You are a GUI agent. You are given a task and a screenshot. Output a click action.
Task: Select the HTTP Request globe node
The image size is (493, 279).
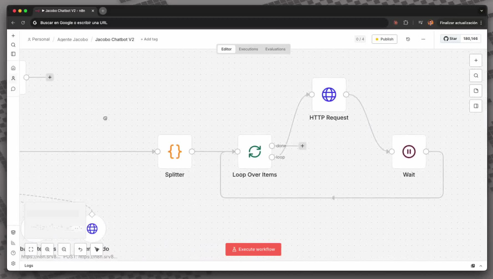[x=329, y=94]
